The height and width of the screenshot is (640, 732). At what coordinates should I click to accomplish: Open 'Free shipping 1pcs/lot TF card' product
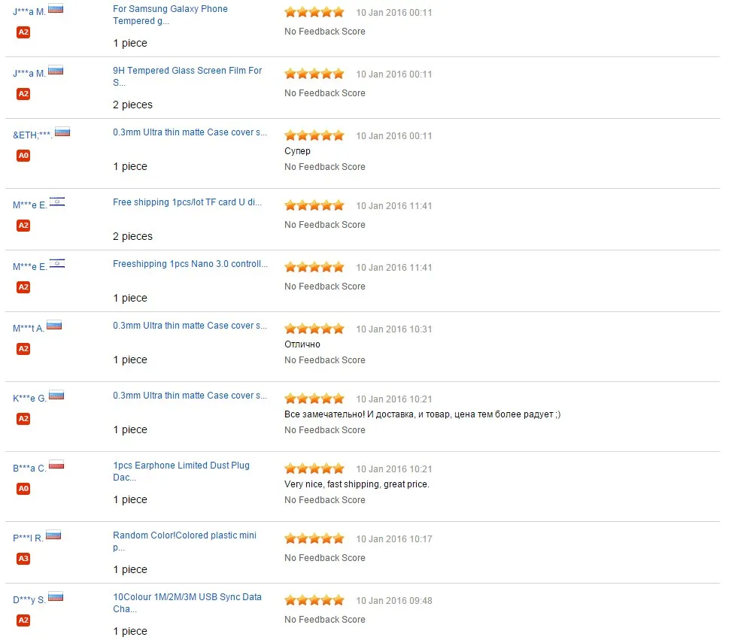point(187,202)
